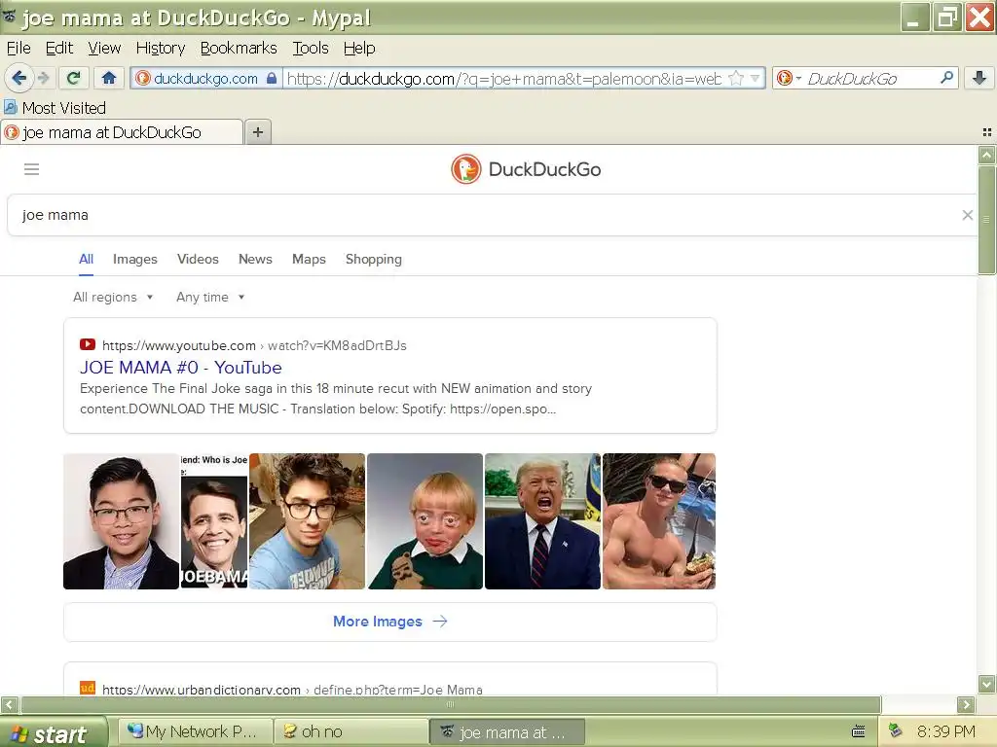Click the YouTube favicon on first result

tap(87, 344)
